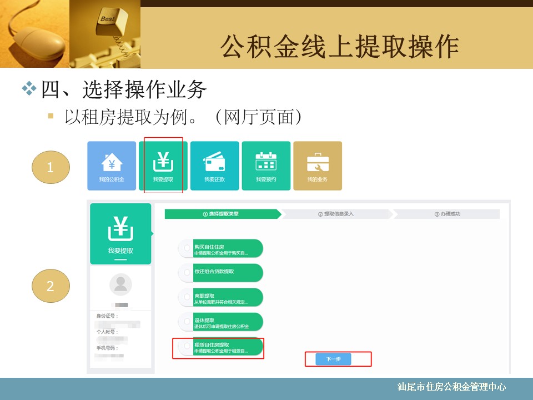Click step 1 选择提取类型 tab
The height and width of the screenshot is (400, 533).
coord(221,214)
